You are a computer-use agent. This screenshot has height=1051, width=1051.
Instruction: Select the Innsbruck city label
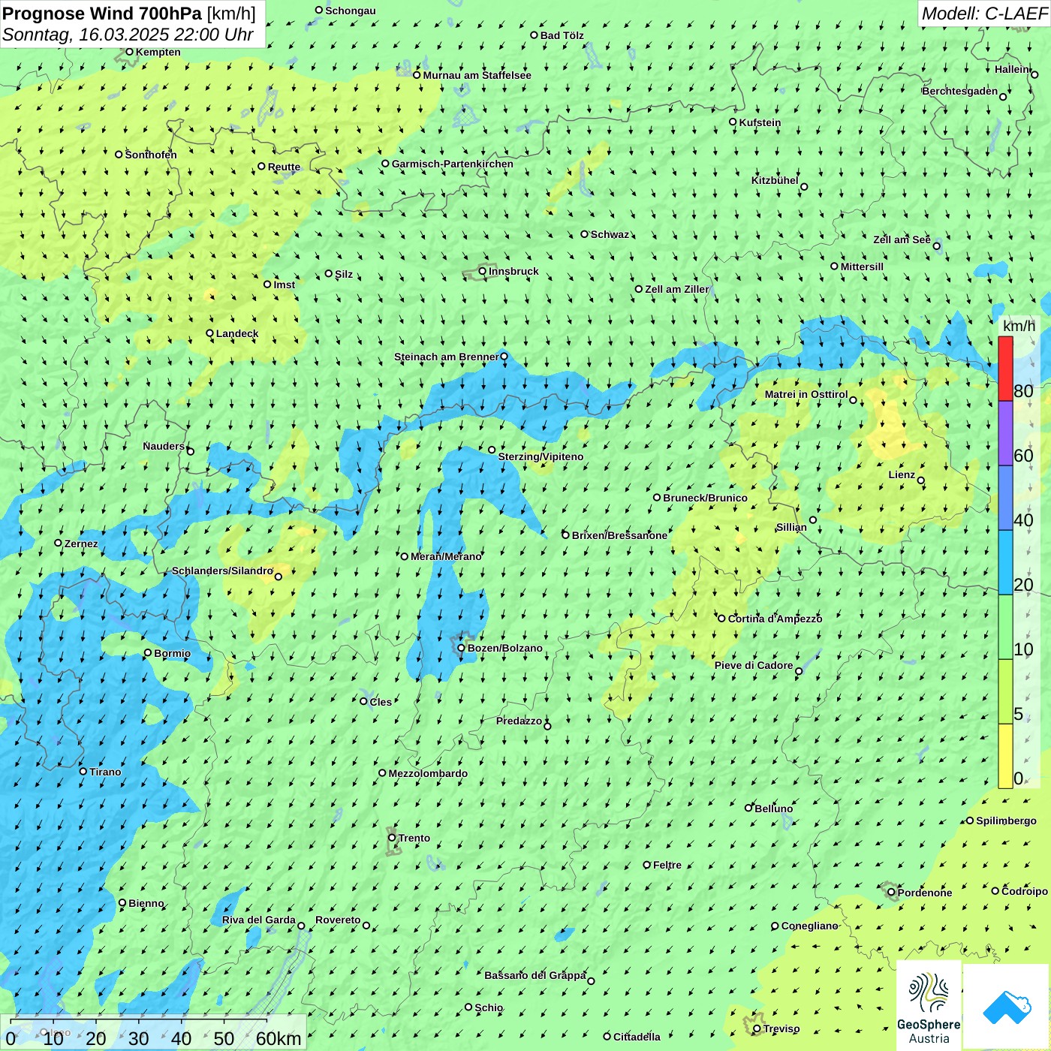pos(513,271)
